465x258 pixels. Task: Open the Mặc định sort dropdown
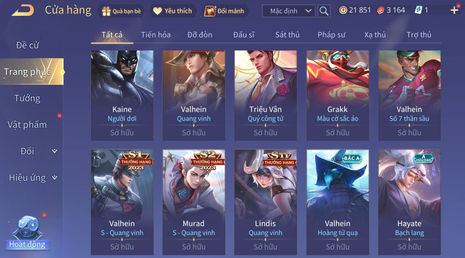pos(289,11)
